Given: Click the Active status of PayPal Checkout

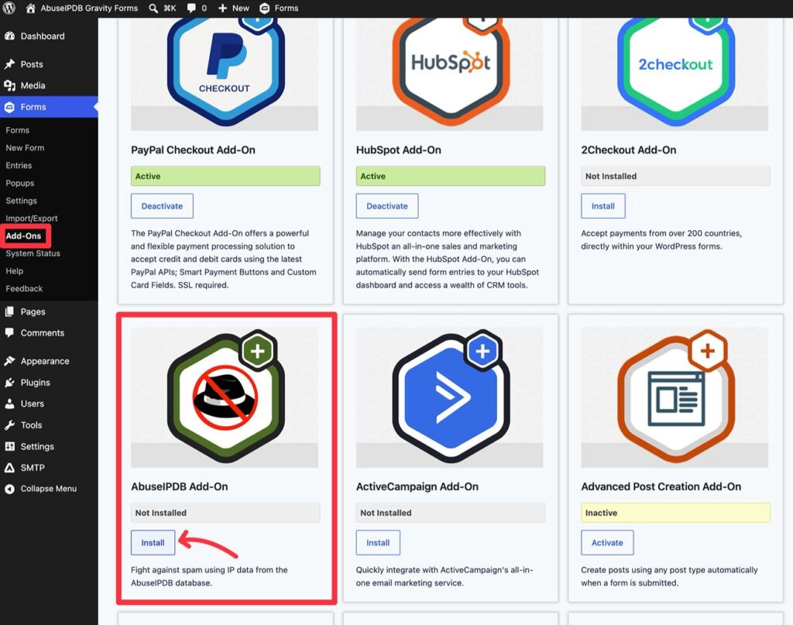Looking at the screenshot, I should tap(225, 176).
